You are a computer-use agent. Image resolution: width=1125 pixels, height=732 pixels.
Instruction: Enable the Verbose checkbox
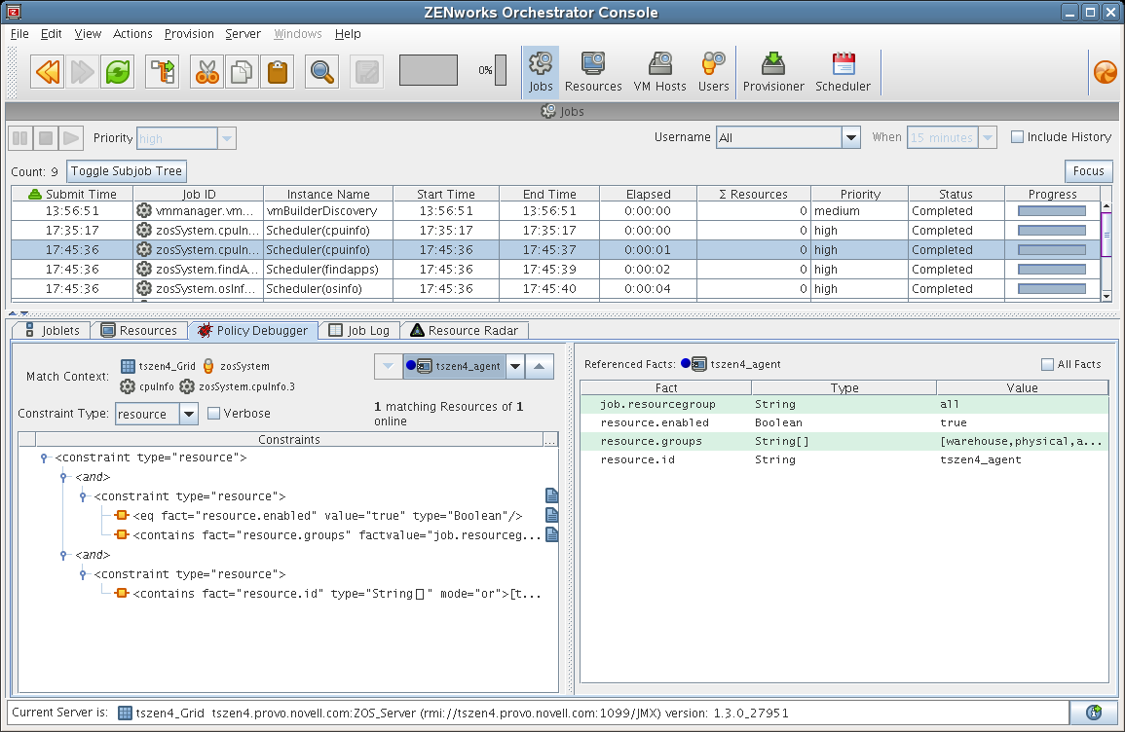(213, 413)
